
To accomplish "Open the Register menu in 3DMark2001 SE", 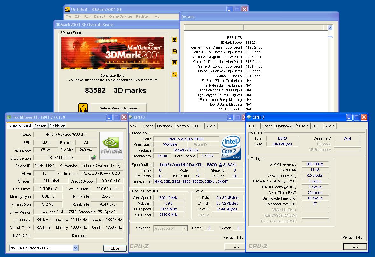I will (142, 16).
